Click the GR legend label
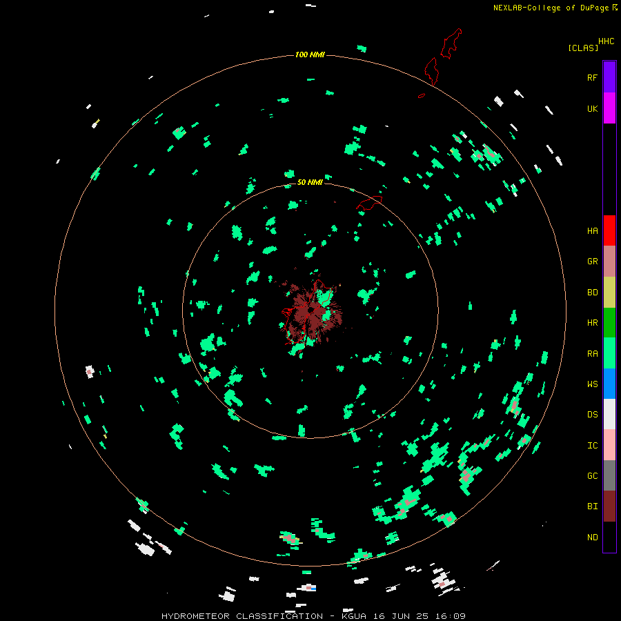The image size is (621, 621). point(592,262)
